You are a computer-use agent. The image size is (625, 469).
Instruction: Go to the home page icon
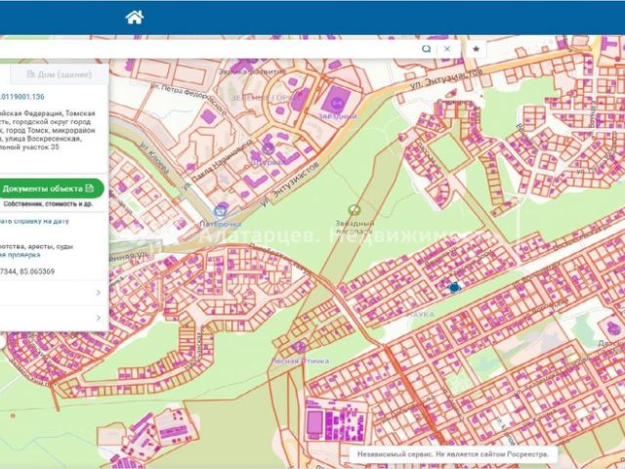pos(135,18)
